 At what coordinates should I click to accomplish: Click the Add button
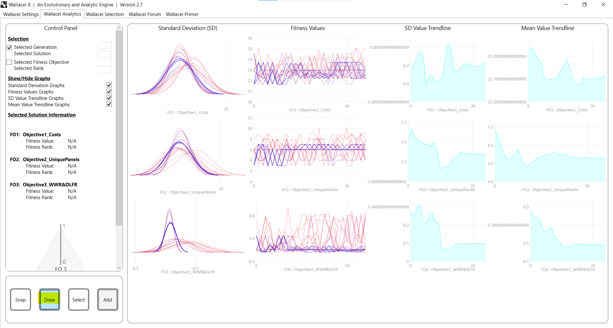coord(107,300)
